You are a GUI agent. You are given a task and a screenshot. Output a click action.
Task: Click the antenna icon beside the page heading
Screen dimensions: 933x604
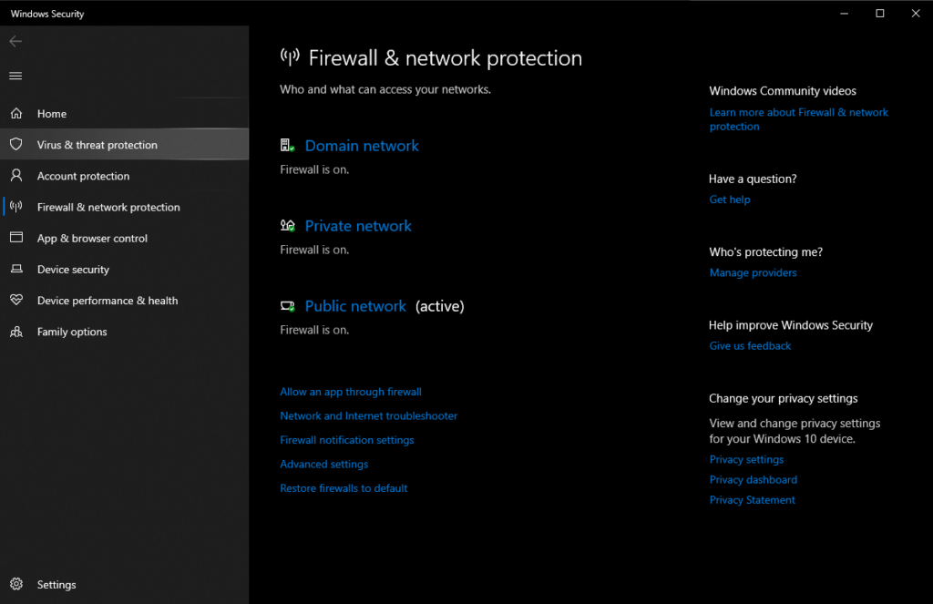point(290,57)
